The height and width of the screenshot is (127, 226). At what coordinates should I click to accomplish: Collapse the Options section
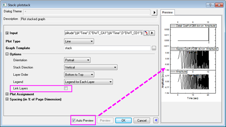coord(7,54)
